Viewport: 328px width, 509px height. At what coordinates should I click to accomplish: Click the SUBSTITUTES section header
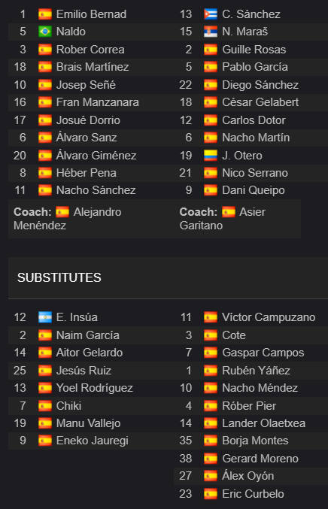coord(59,277)
